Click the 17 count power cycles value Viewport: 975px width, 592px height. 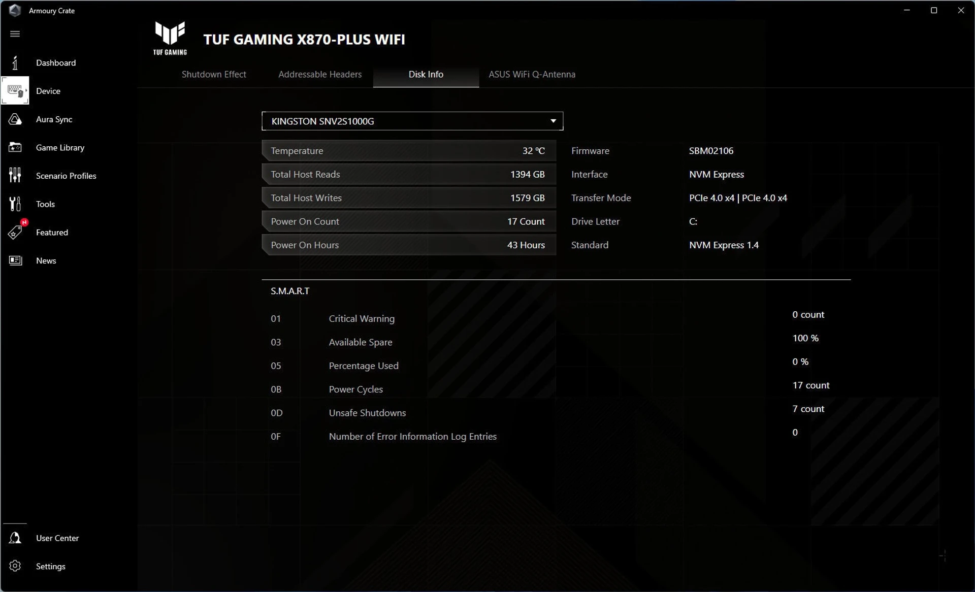click(x=811, y=385)
